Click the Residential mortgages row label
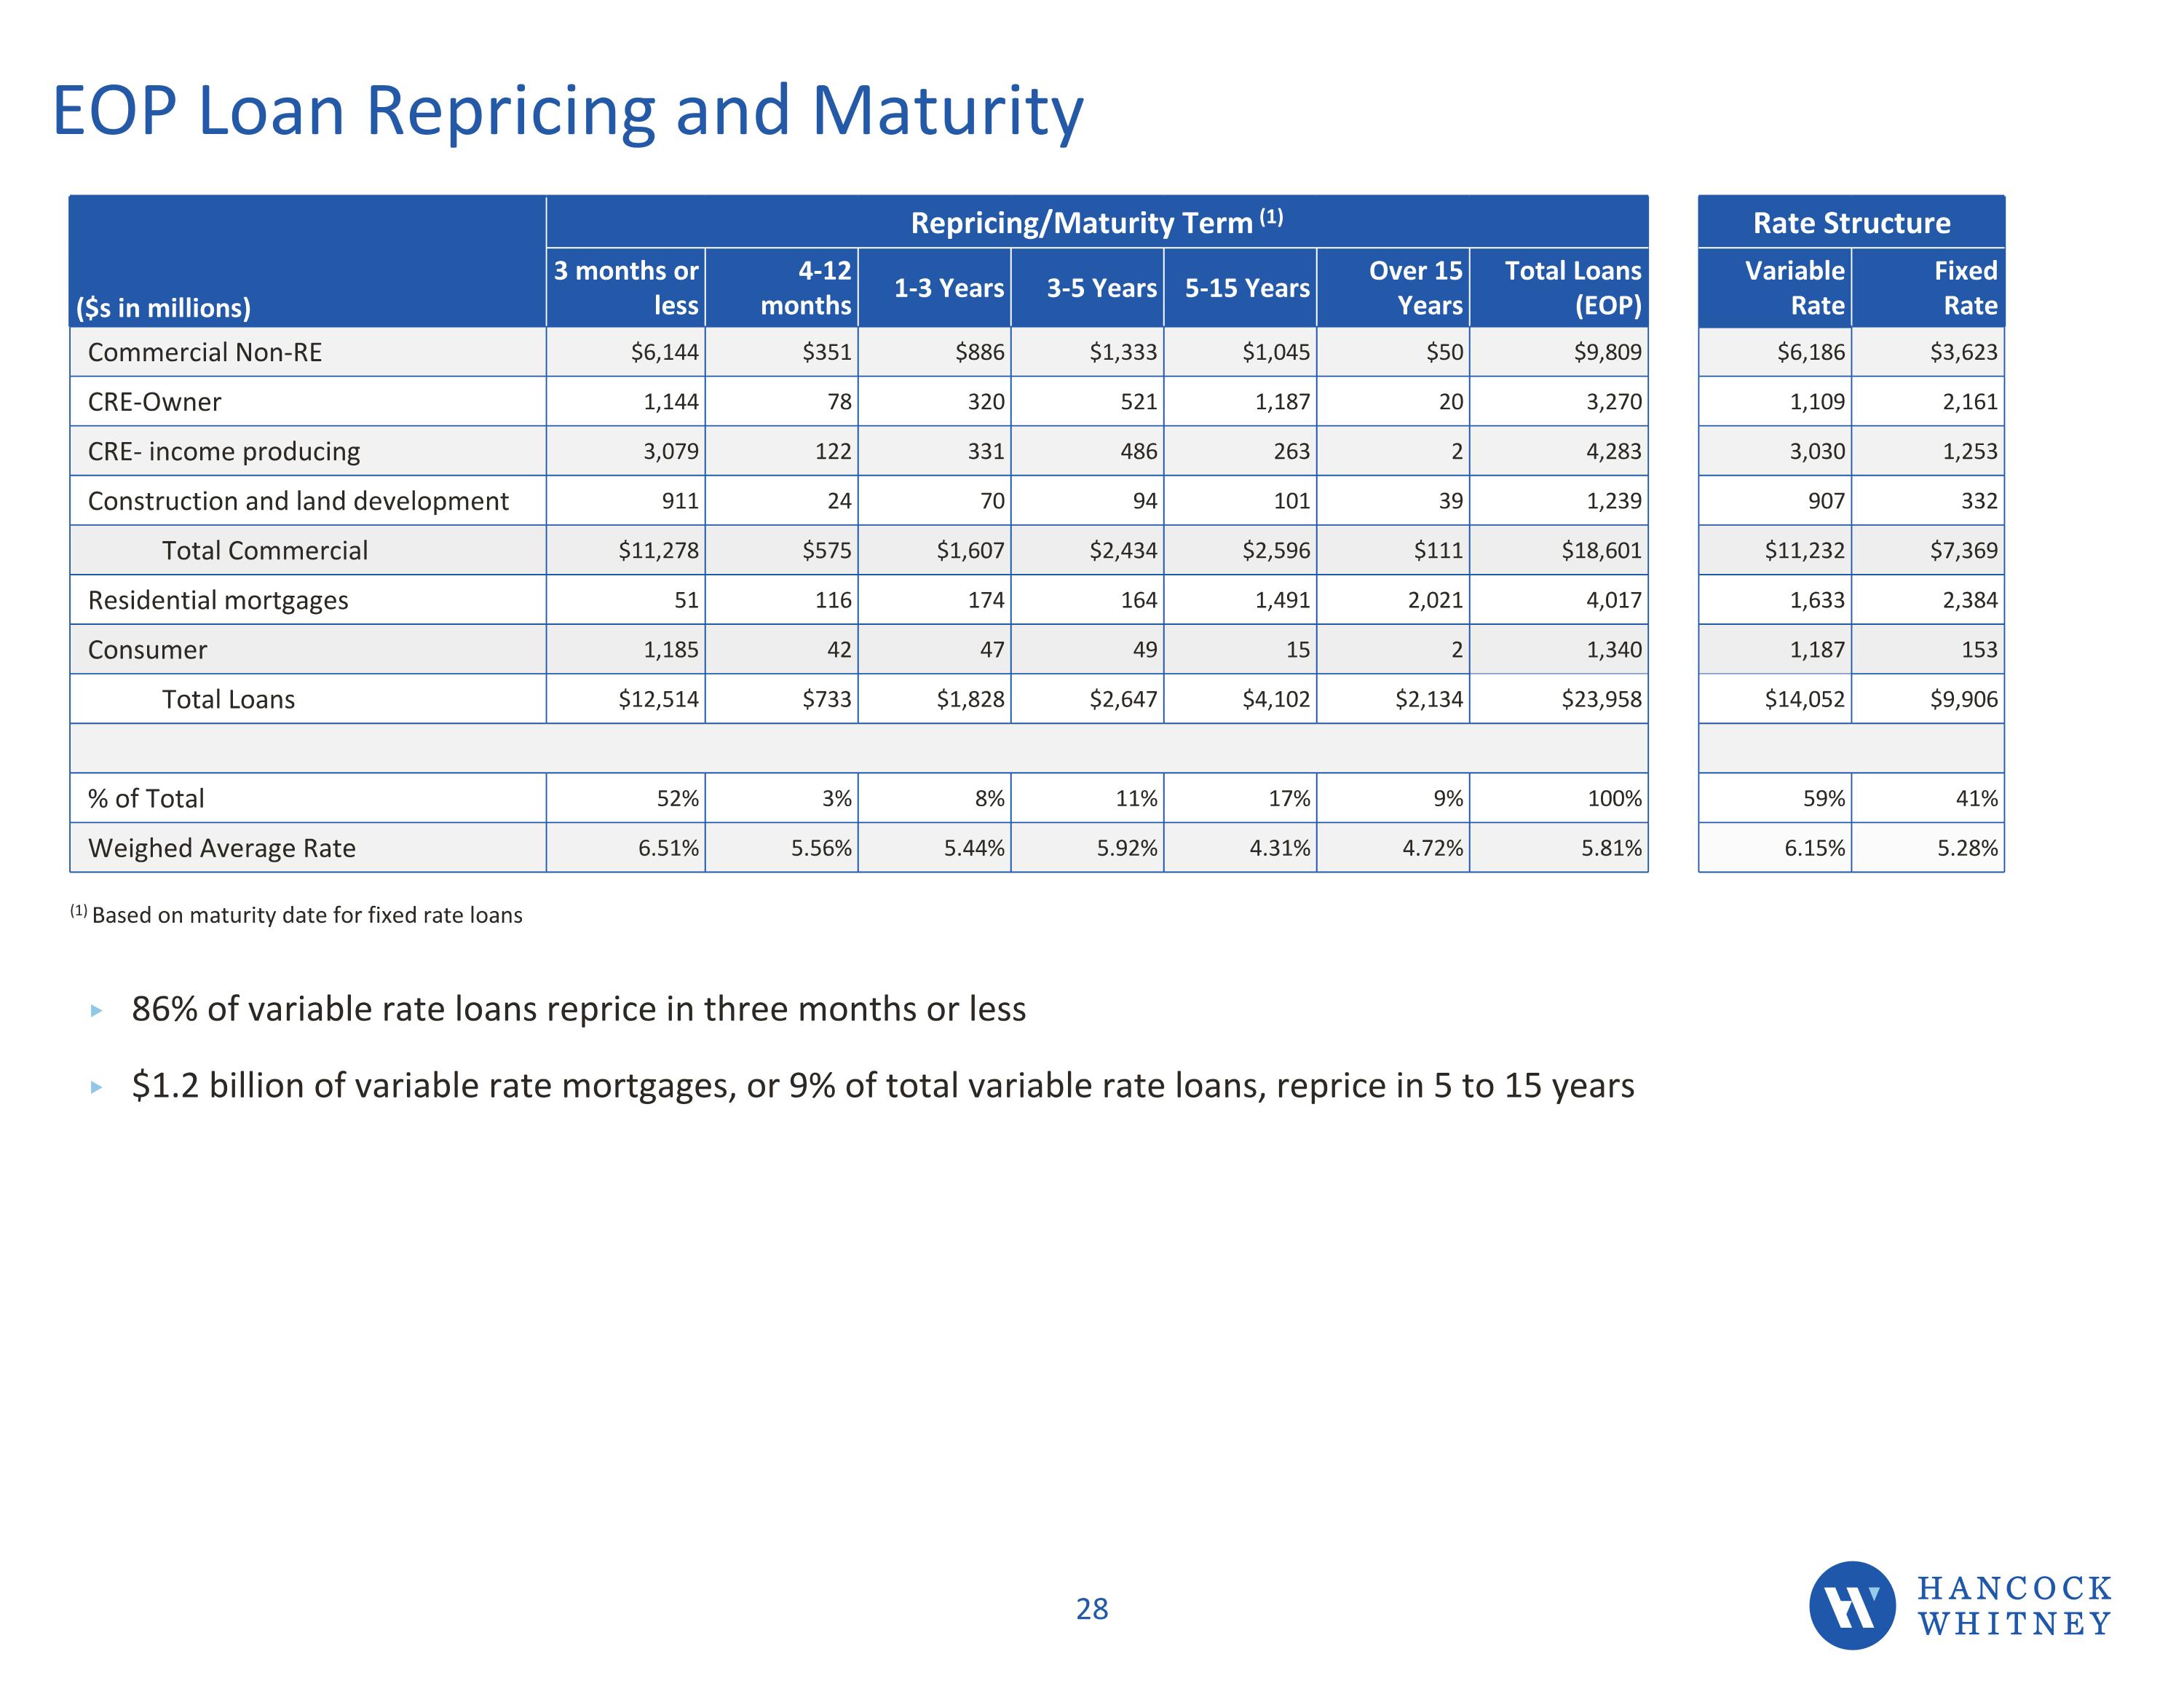2184x1686 pixels. [218, 600]
